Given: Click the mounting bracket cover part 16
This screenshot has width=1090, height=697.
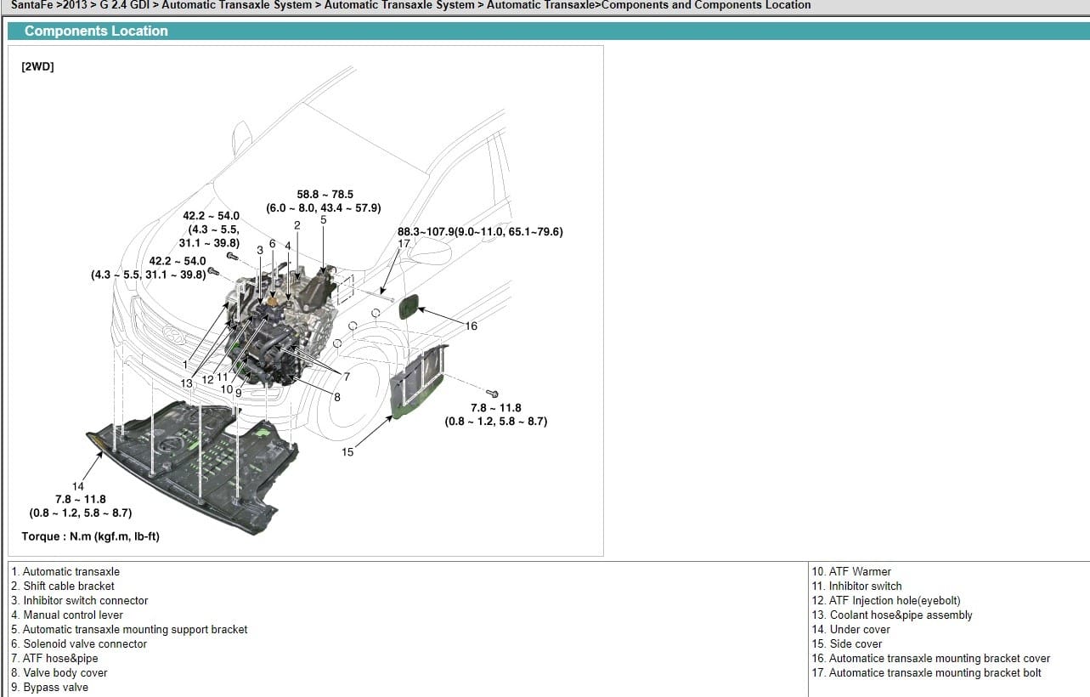Looking at the screenshot, I should click(x=409, y=306).
